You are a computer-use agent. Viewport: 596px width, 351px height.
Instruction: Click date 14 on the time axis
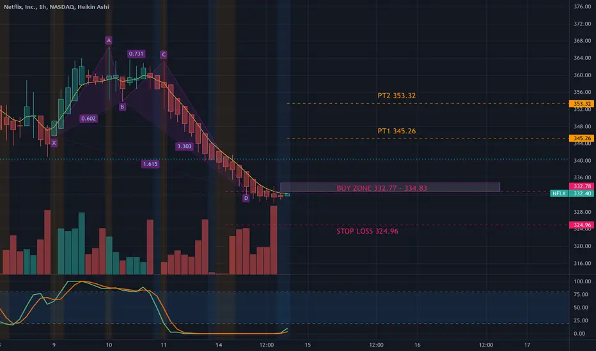(219, 345)
